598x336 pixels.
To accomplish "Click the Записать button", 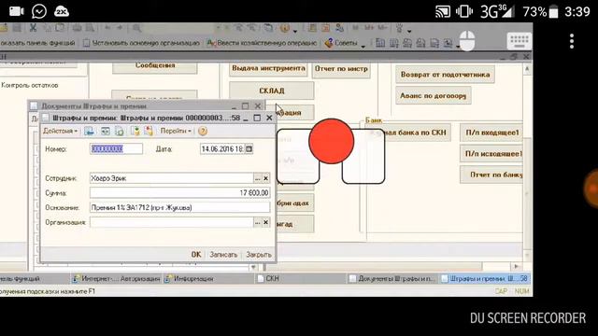I will point(223,255).
